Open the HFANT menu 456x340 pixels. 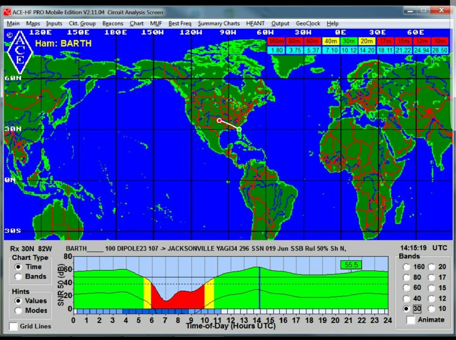pyautogui.click(x=255, y=23)
